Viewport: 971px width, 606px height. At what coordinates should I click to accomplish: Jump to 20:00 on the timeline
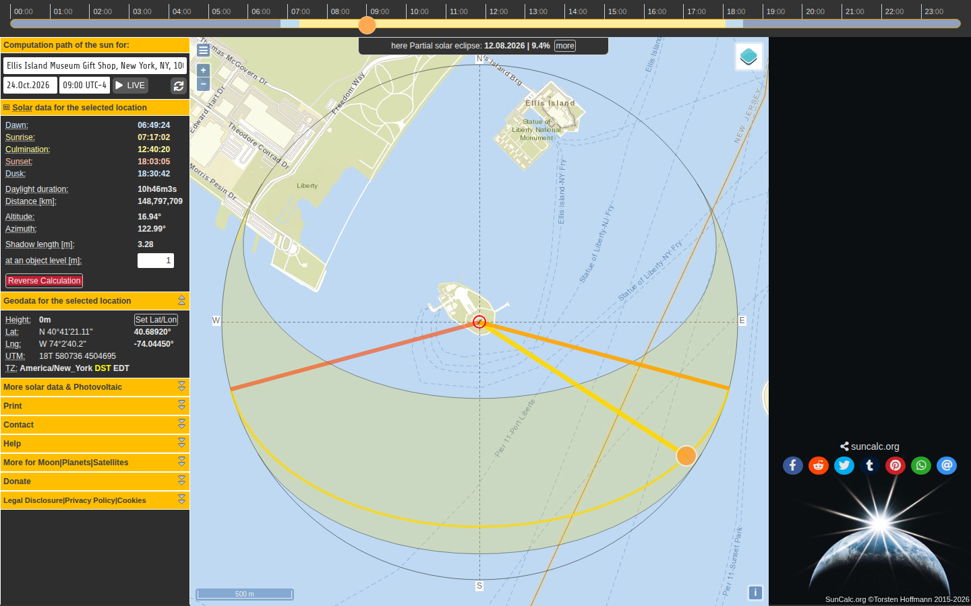(815, 11)
